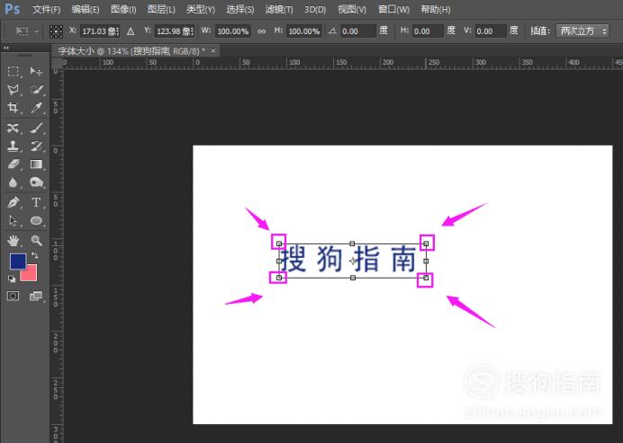Select the Crop tool
This screenshot has width=623, height=443.
click(x=14, y=108)
